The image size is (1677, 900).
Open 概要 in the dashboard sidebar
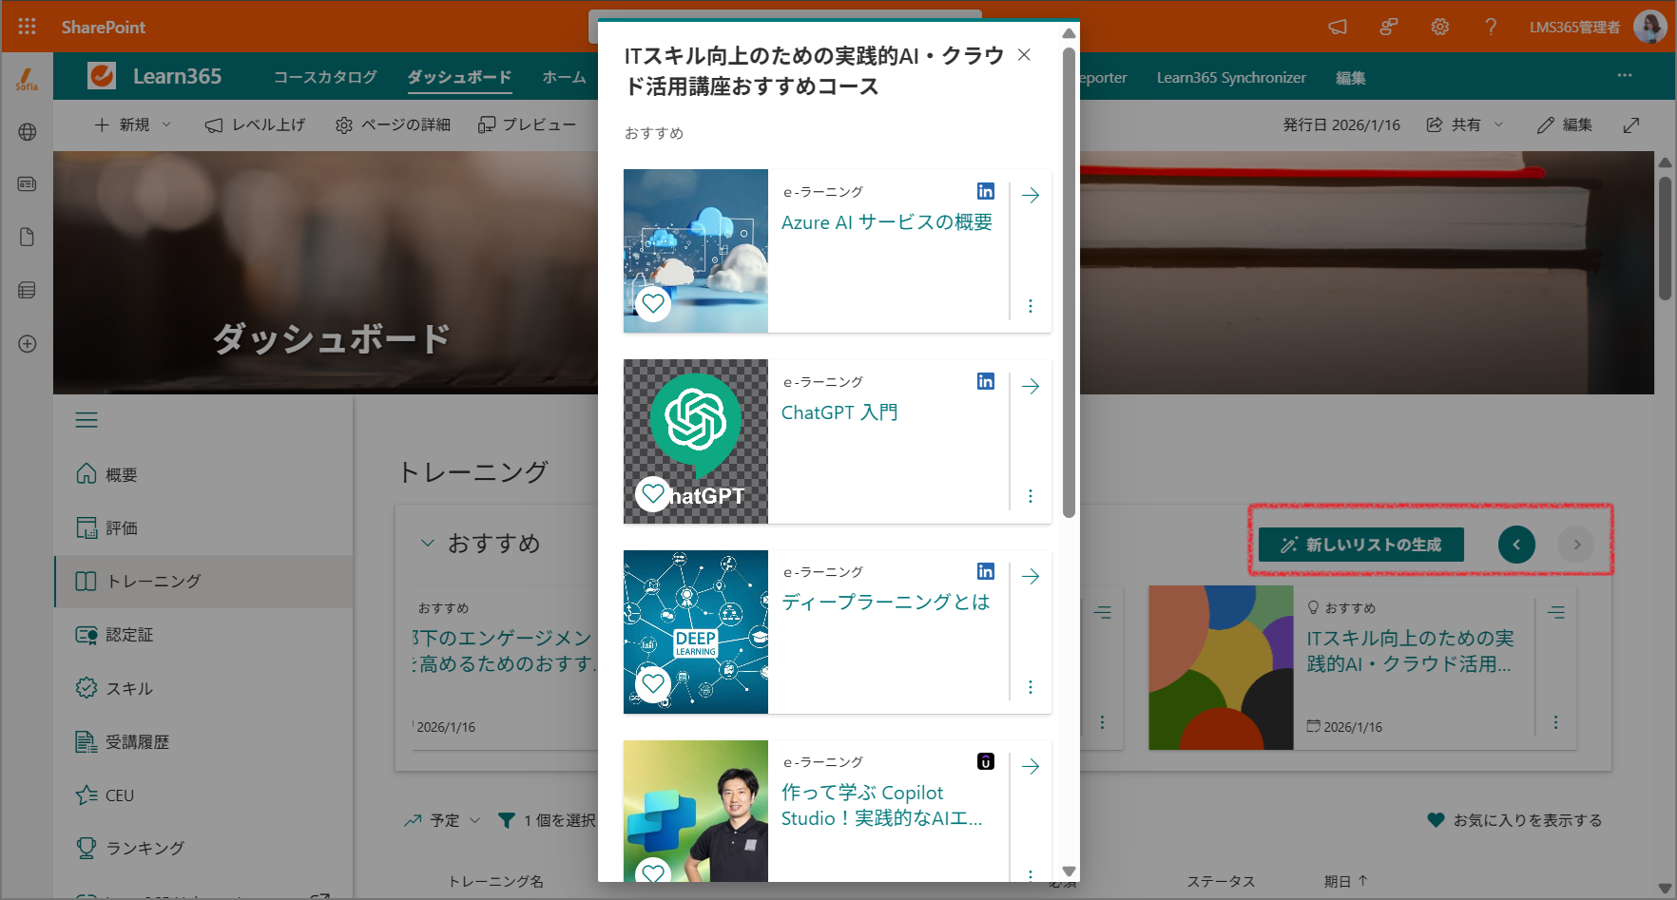203,474
